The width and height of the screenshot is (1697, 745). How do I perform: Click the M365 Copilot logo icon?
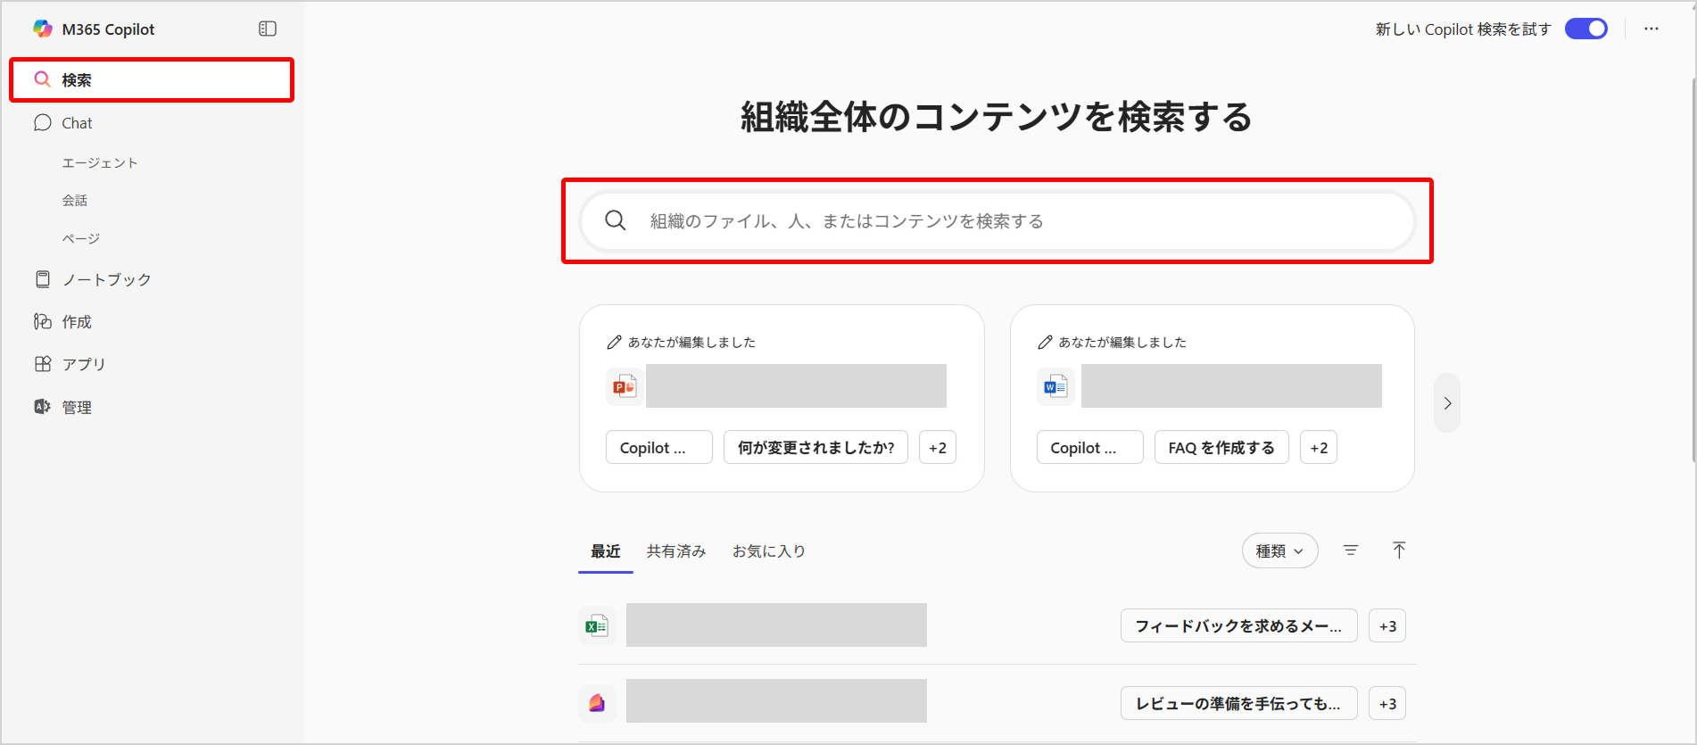[x=43, y=29]
